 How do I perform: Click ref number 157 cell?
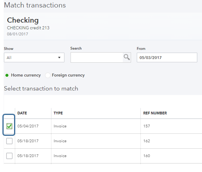pyautogui.click(x=147, y=126)
